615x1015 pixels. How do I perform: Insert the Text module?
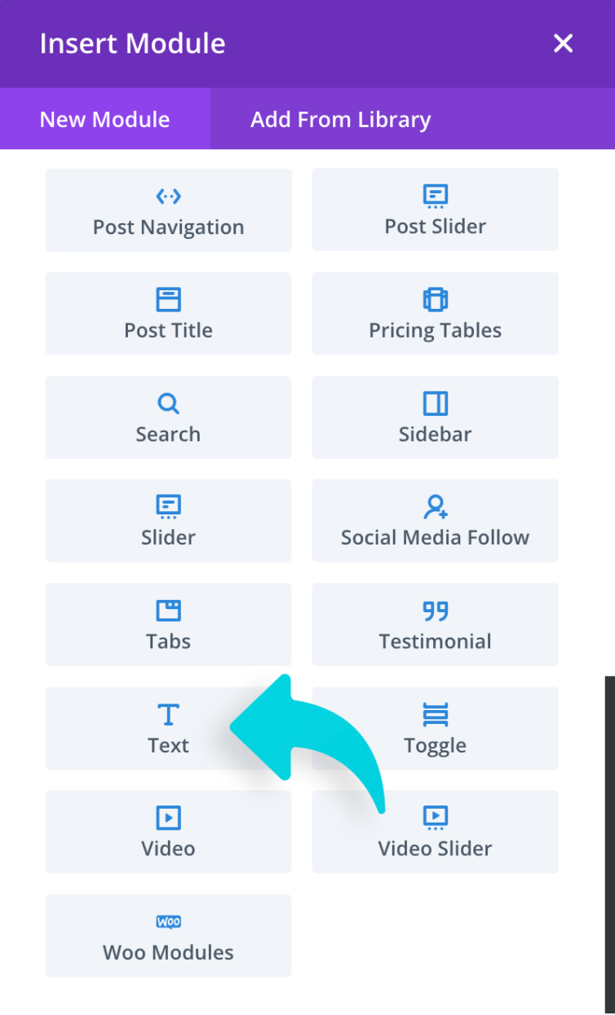(168, 728)
